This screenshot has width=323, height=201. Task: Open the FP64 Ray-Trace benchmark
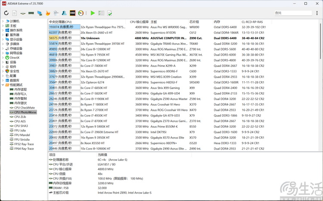tap(24, 148)
